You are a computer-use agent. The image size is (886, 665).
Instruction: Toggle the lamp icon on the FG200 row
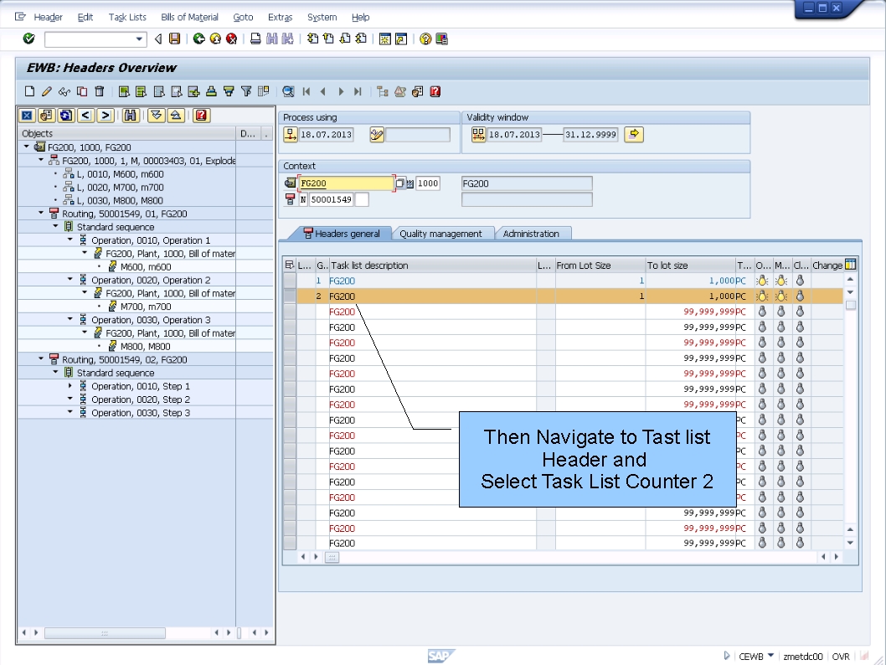pyautogui.click(x=760, y=281)
